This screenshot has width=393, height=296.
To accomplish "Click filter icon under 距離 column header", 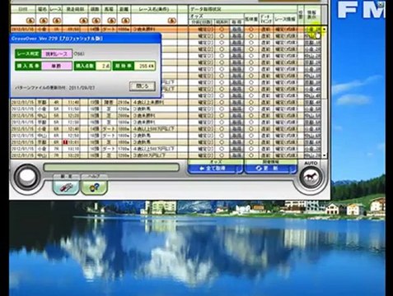I will click(x=125, y=21).
